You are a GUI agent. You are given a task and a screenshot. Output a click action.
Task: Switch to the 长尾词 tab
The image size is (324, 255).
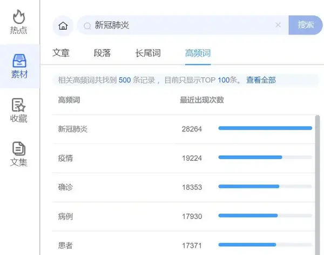point(148,53)
